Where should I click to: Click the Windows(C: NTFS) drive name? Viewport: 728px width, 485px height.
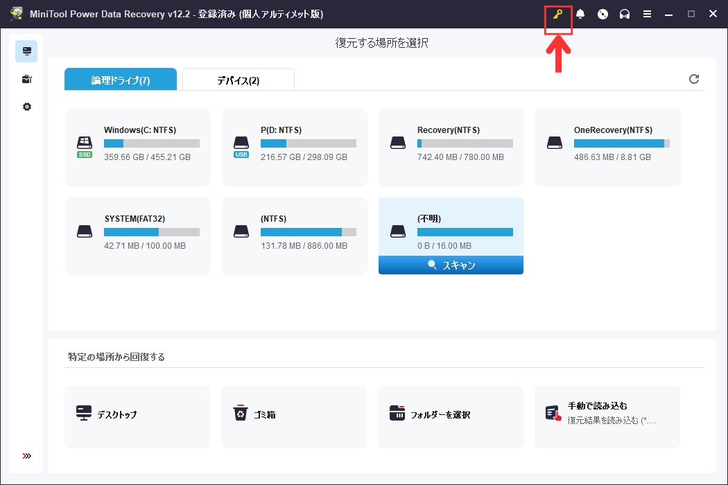(x=140, y=130)
